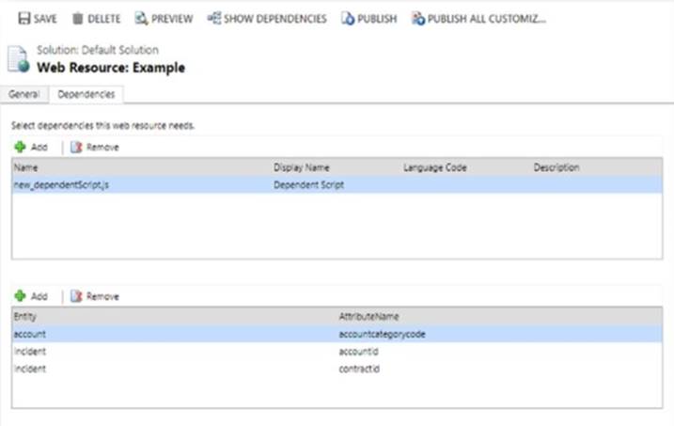Select the incident contractid row
The image size is (674, 426).
pyautogui.click(x=188, y=368)
